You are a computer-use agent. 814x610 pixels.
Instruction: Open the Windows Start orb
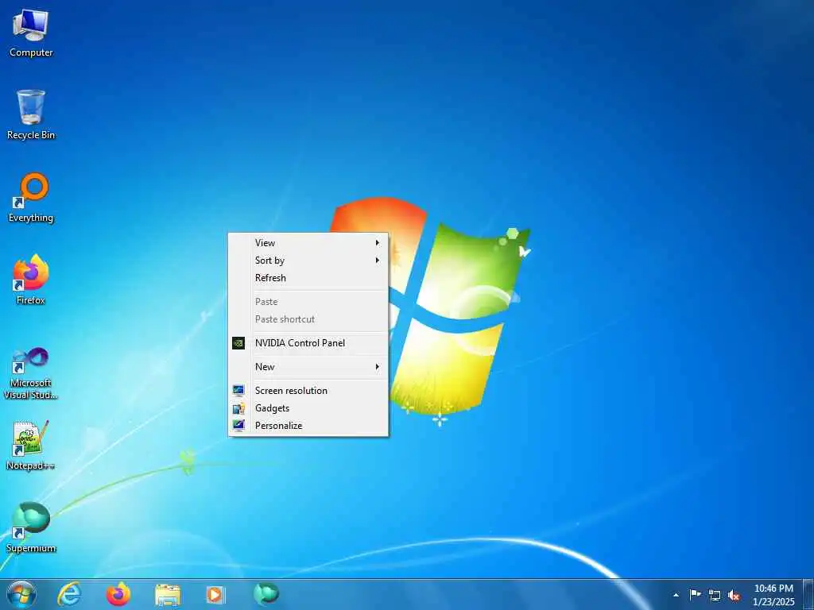(x=21, y=594)
